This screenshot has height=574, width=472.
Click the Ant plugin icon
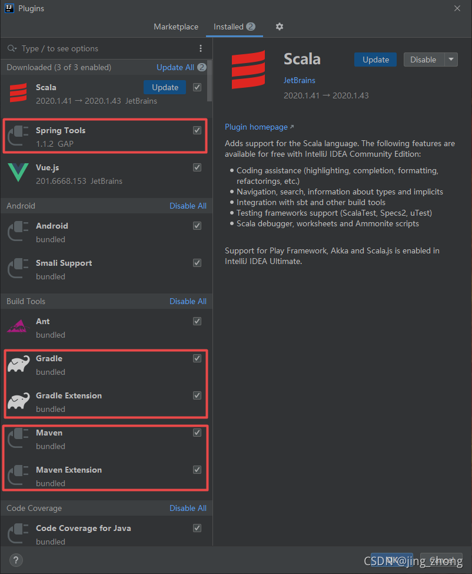point(18,326)
